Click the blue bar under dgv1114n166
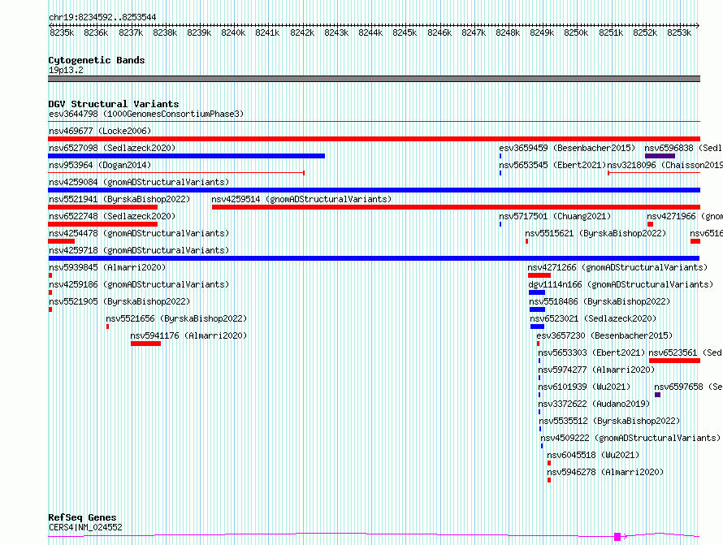 (537, 292)
